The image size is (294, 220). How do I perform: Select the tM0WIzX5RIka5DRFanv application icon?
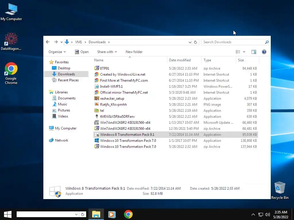(96, 116)
